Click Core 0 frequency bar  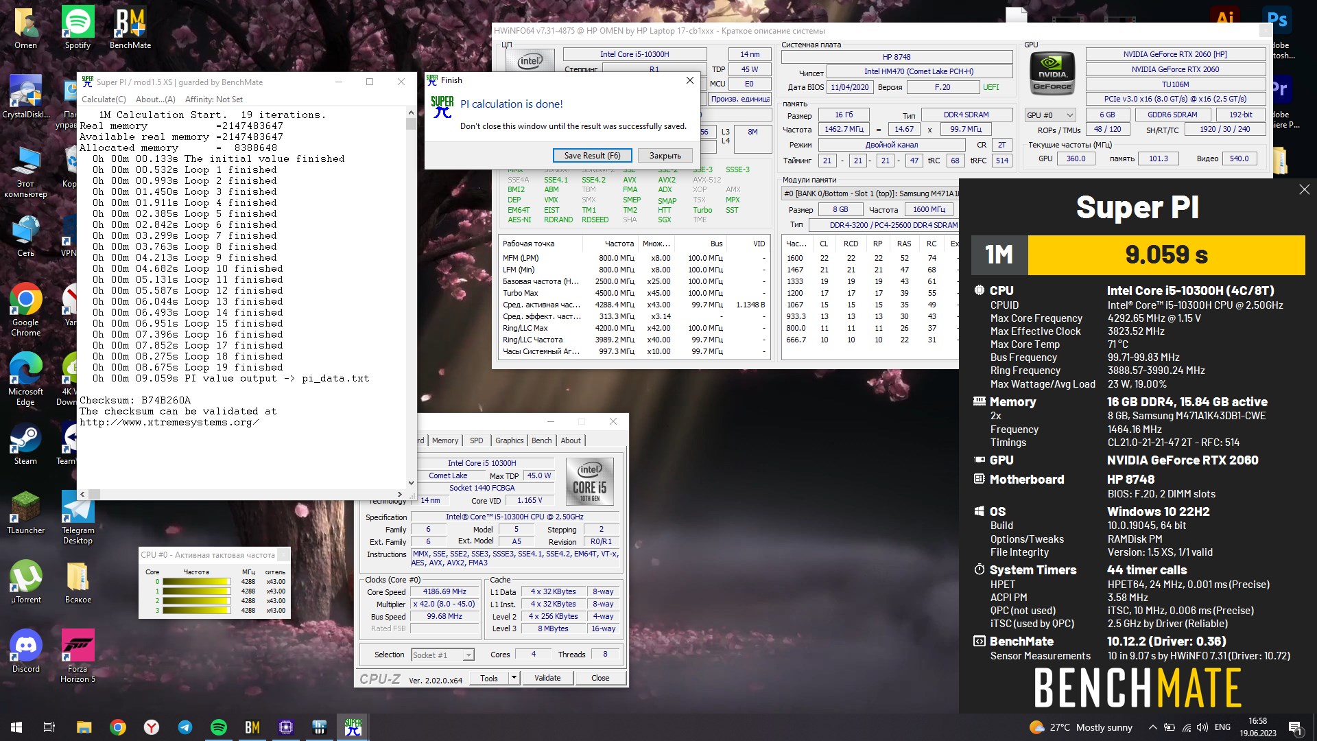click(196, 582)
